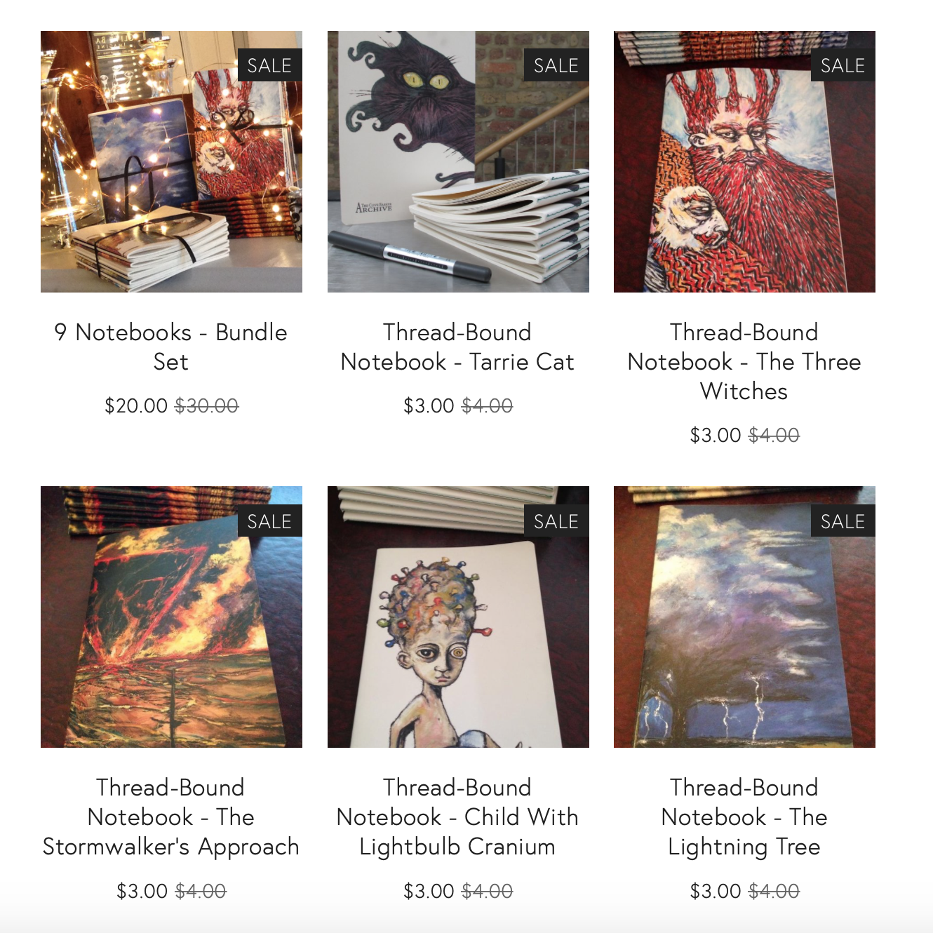933x933 pixels.
Task: Click SALE badge on Three Witches notebook
Action: (x=843, y=65)
